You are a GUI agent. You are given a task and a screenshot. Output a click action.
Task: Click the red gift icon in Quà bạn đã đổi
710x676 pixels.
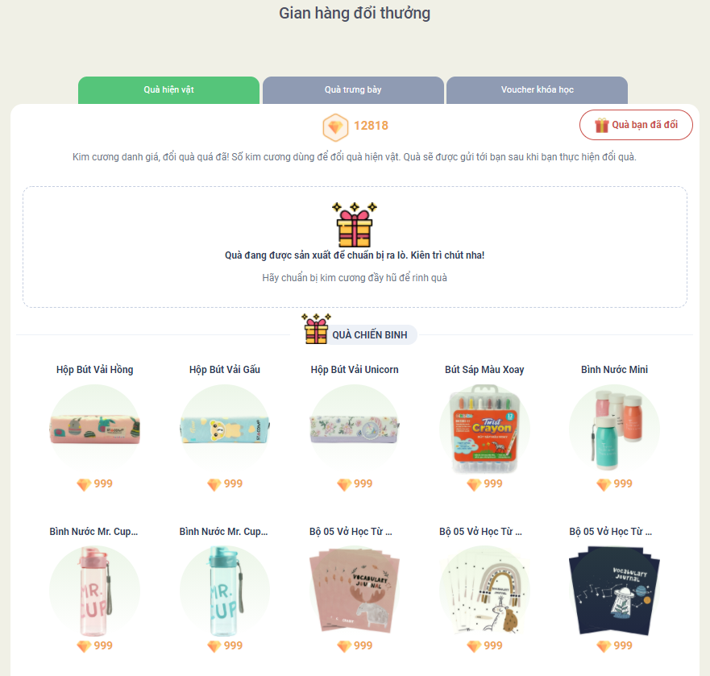602,125
